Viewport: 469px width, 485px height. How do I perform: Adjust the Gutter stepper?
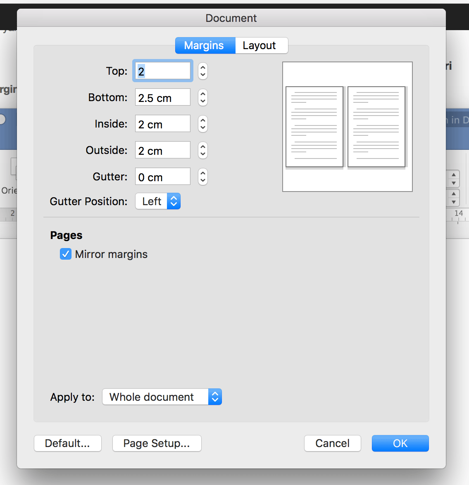click(x=203, y=177)
